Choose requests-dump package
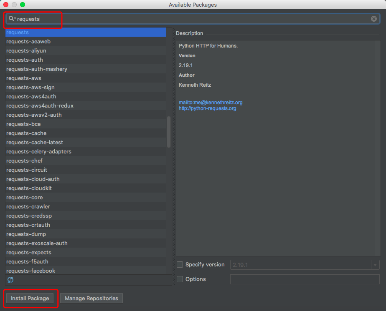This screenshot has width=386, height=311. 85,234
